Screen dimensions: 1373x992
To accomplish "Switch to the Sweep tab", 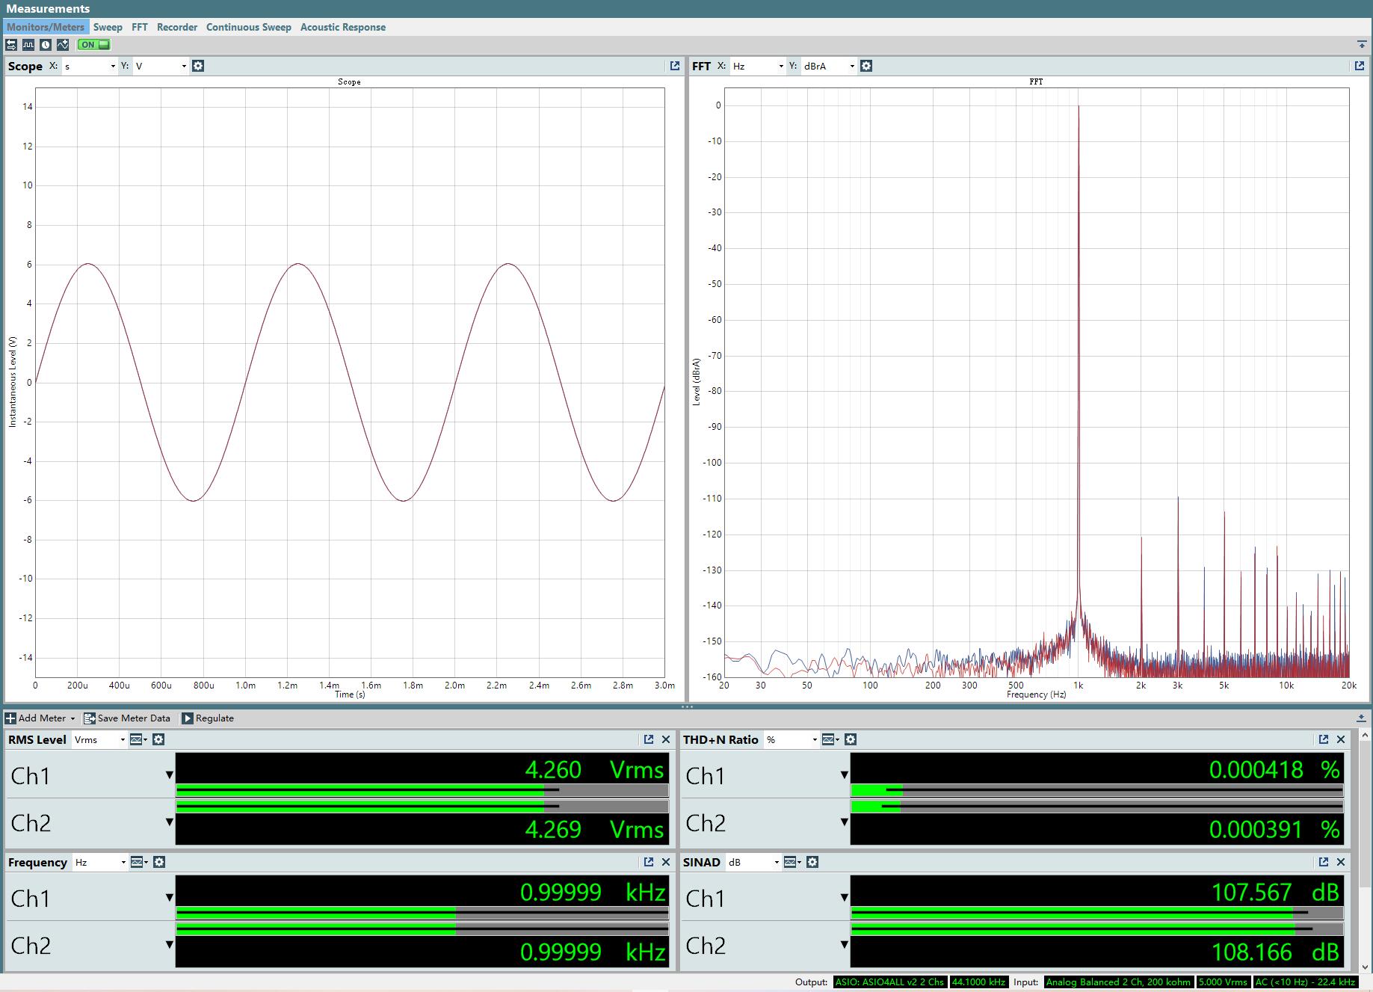I will (108, 27).
